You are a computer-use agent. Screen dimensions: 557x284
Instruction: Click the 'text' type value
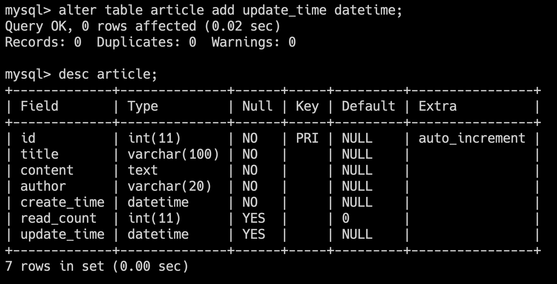coord(143,170)
